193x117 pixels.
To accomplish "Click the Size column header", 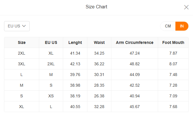I will point(22,42).
